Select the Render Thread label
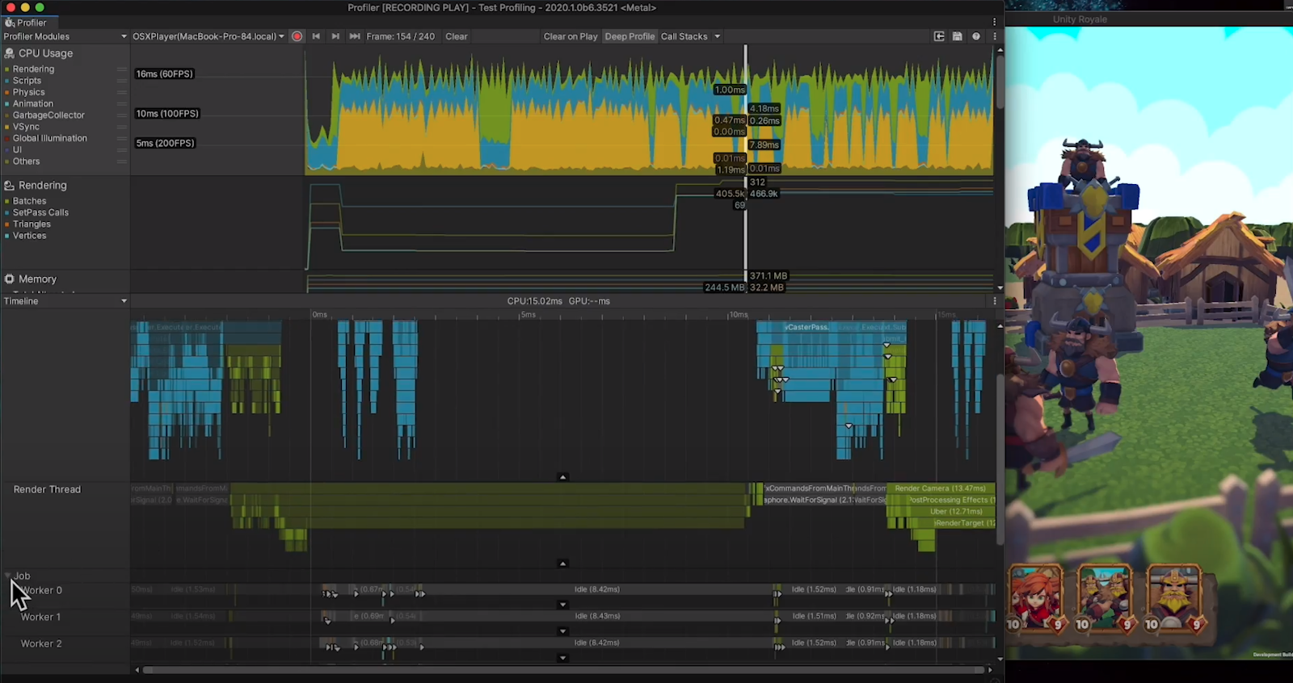 (x=47, y=489)
